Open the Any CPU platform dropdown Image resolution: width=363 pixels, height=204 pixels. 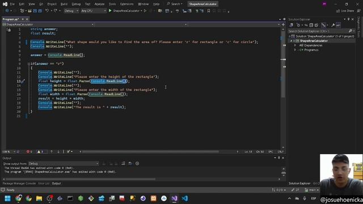[x=93, y=11]
